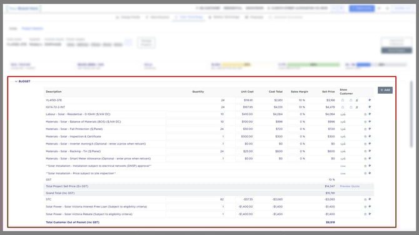Delete the Racking - Tin line item
Image resolution: width=419 pixels, height=235 pixels.
pos(365,151)
